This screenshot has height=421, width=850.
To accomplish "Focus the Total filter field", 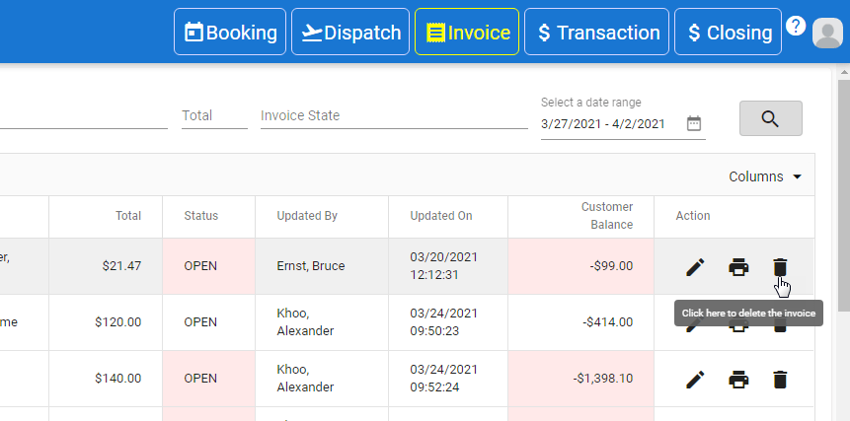I will (214, 115).
